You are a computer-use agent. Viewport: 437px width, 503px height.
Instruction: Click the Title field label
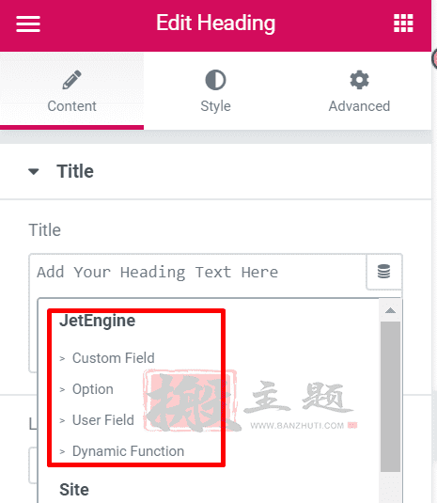(x=44, y=230)
